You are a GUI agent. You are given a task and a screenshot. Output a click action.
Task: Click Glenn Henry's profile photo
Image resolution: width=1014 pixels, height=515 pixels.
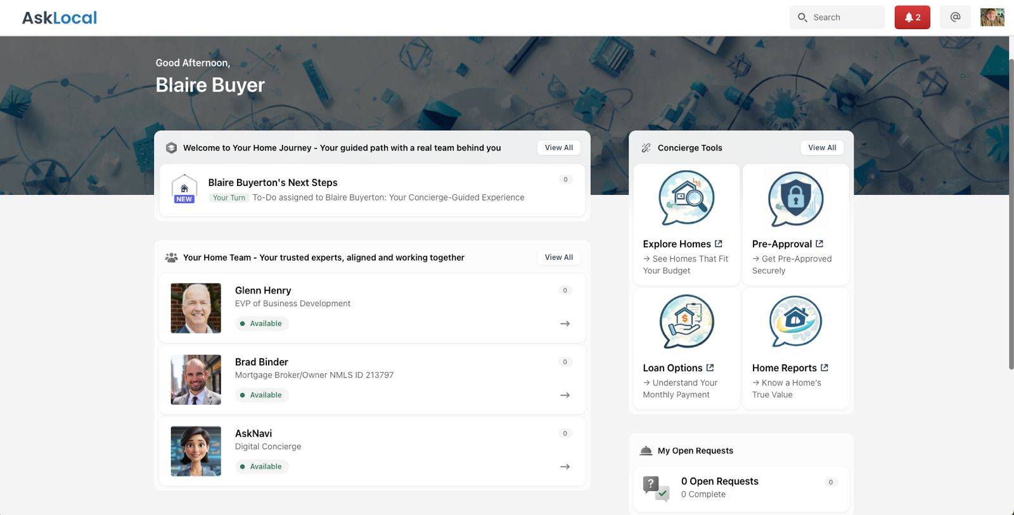196,308
